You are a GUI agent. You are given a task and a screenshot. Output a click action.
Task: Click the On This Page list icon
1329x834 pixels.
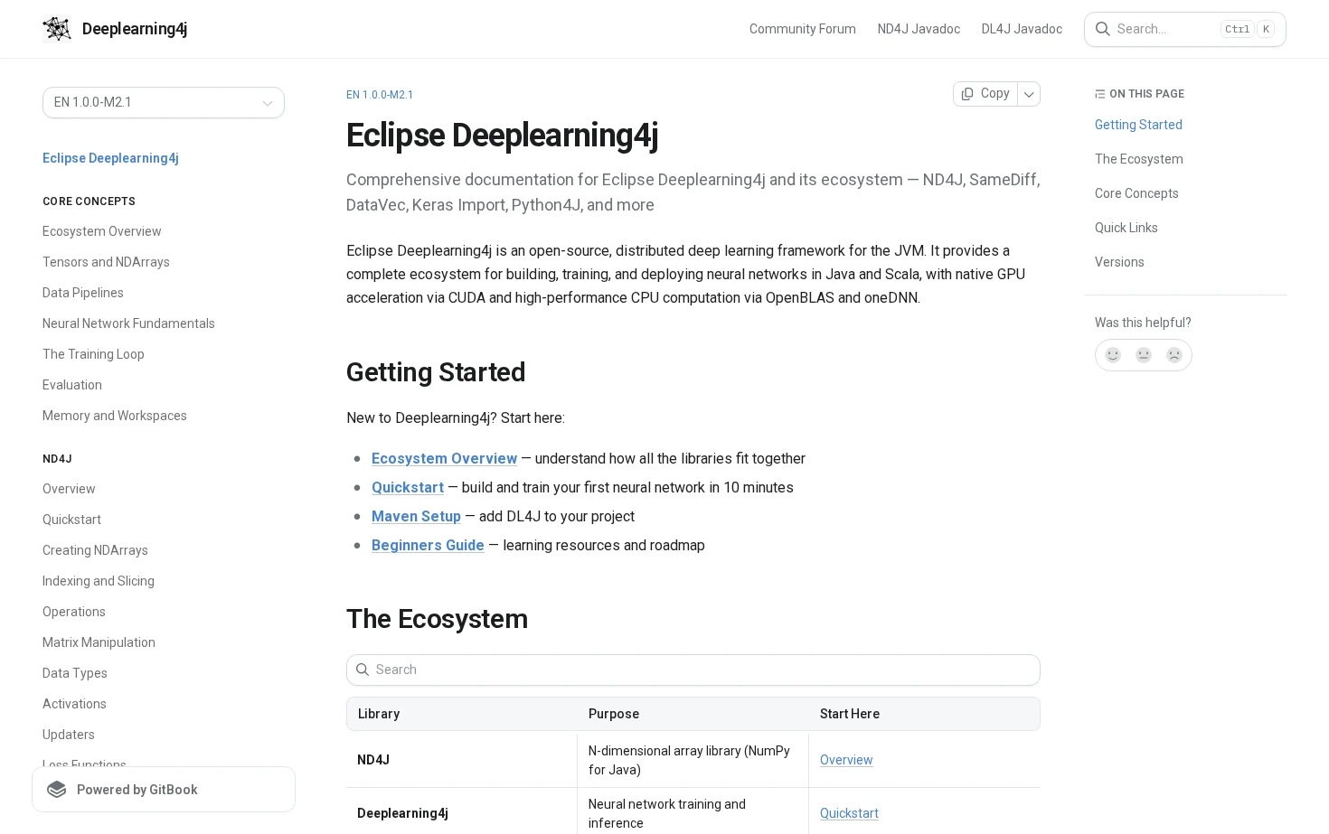point(1099,94)
